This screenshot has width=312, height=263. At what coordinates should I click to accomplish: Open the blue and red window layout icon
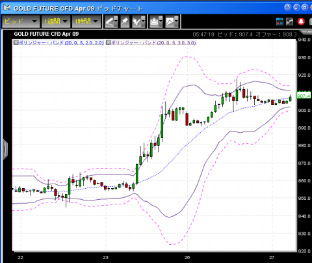click(279, 21)
